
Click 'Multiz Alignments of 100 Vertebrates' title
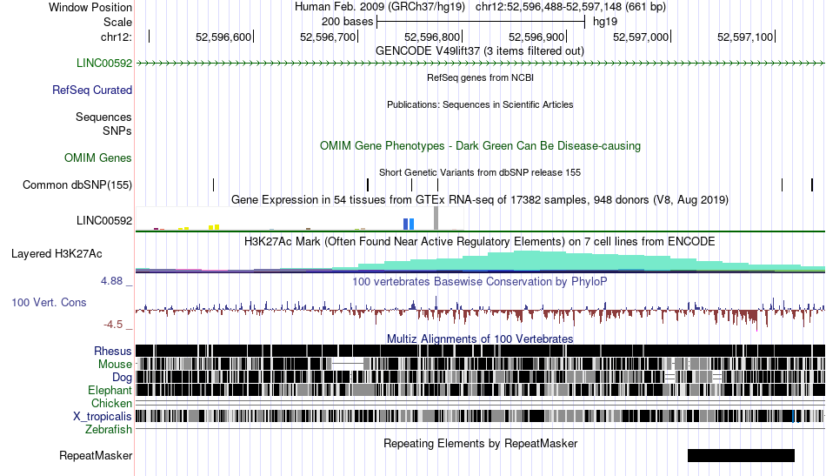click(x=480, y=339)
